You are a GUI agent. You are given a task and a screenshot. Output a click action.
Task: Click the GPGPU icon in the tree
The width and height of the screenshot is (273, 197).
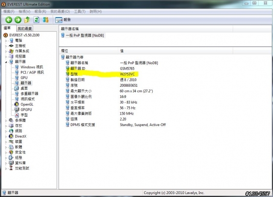[17, 110]
